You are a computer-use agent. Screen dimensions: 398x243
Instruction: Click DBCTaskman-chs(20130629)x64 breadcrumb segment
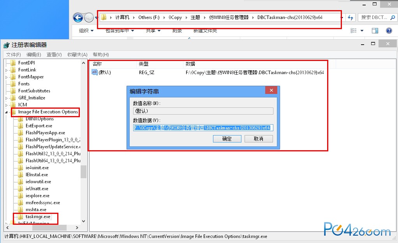290,17
